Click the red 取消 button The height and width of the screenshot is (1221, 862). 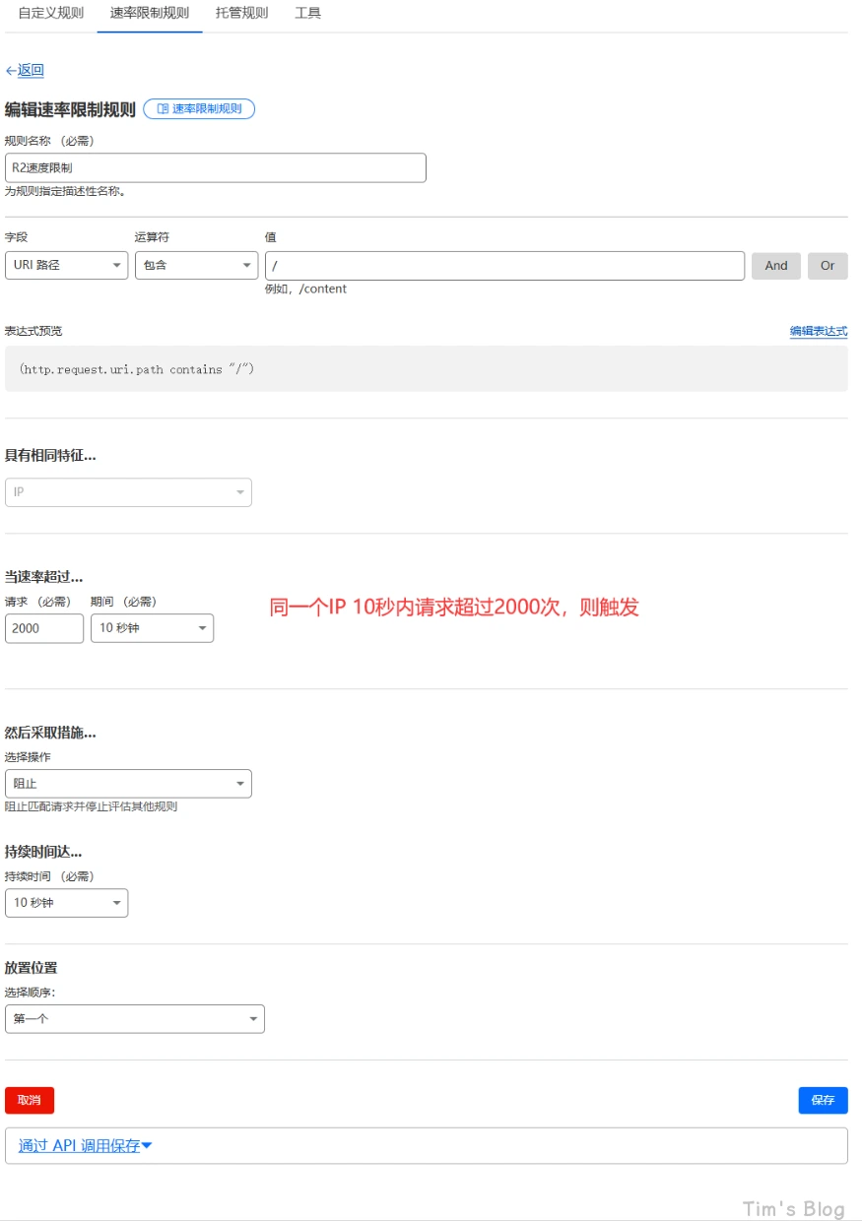click(x=30, y=1101)
